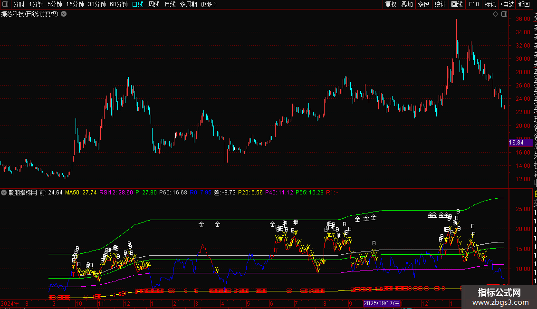The width and height of the screenshot is (537, 309).
Task: Click the 2025/09/17/三 date marker
Action: (382, 303)
